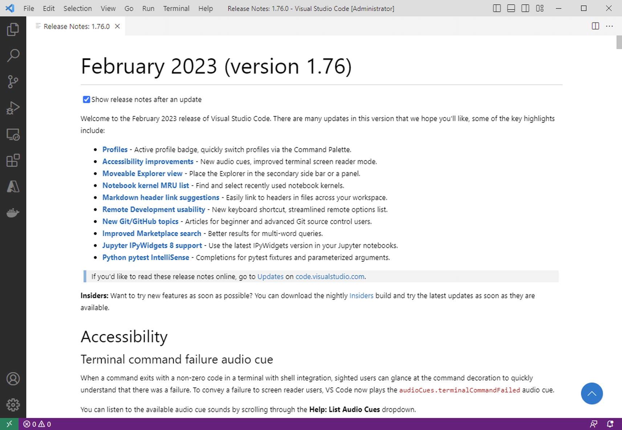Click the Accessibility section heading
Screen dimensions: 622x430
pyautogui.click(x=124, y=336)
